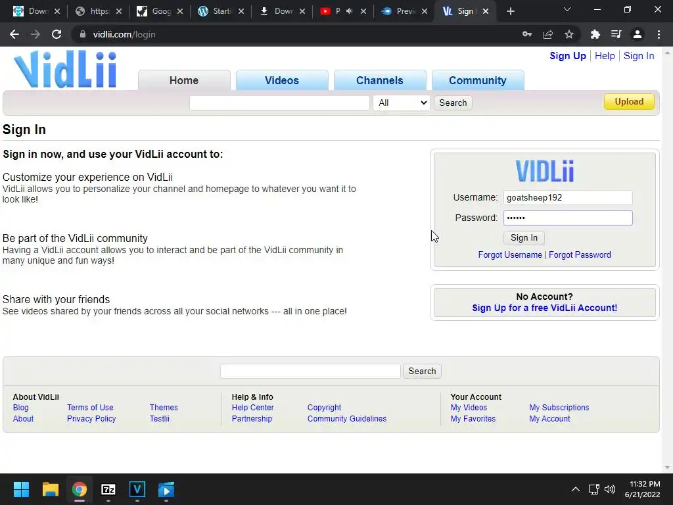
Task: Open 7-Zip from taskbar
Action: click(x=108, y=489)
